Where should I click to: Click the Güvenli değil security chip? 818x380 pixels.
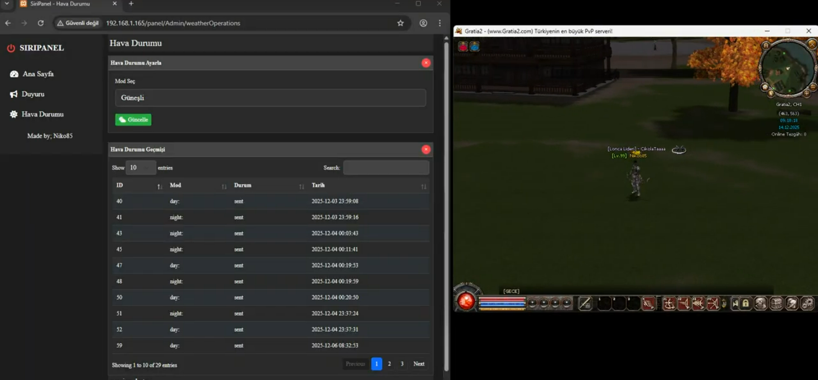(x=78, y=23)
